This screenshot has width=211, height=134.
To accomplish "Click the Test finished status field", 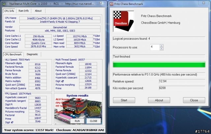I will (x=159, y=56).
